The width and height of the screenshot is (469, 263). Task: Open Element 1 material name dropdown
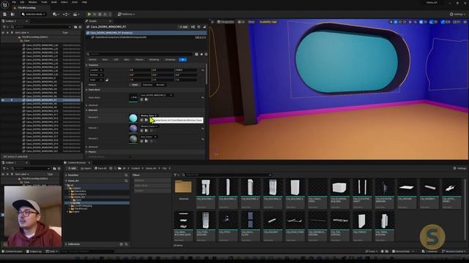149,126
